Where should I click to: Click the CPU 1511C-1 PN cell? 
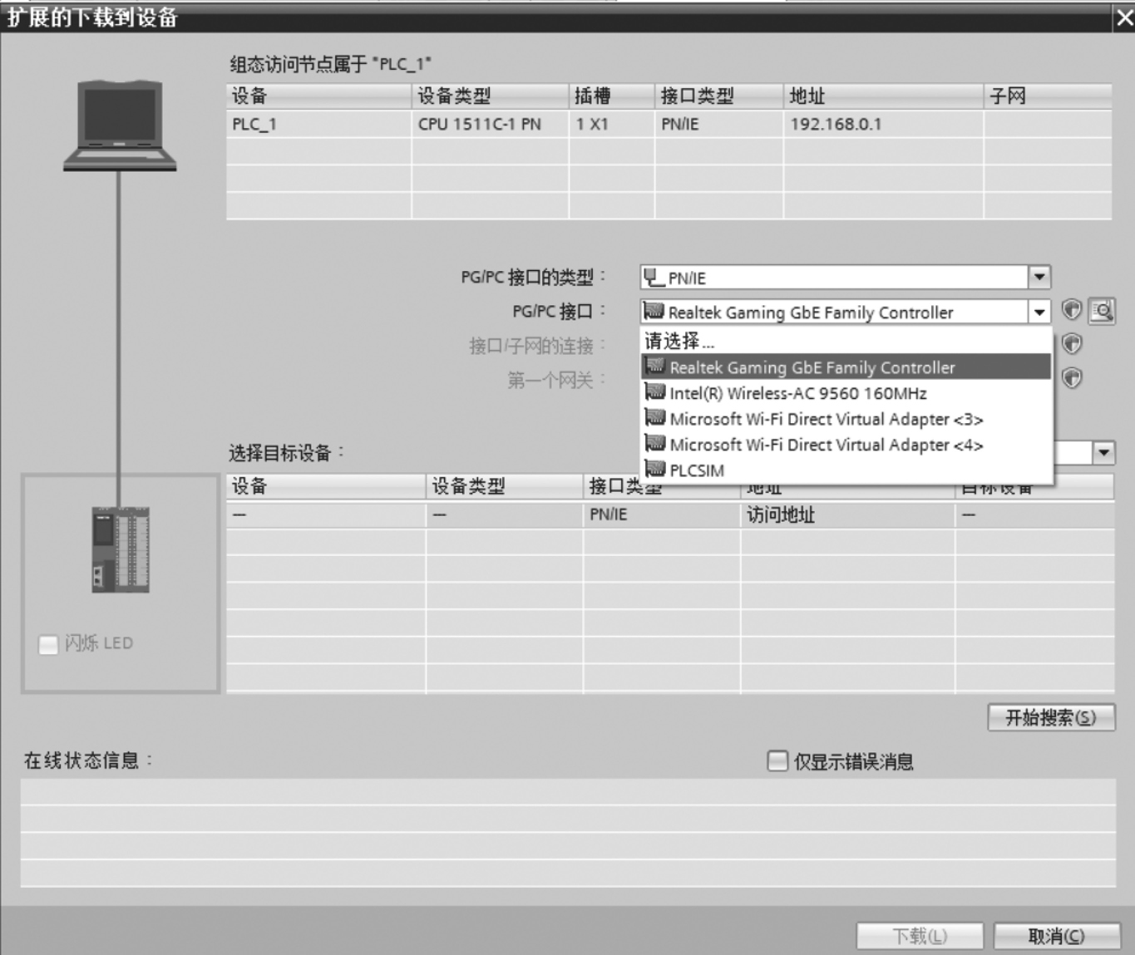[490, 124]
